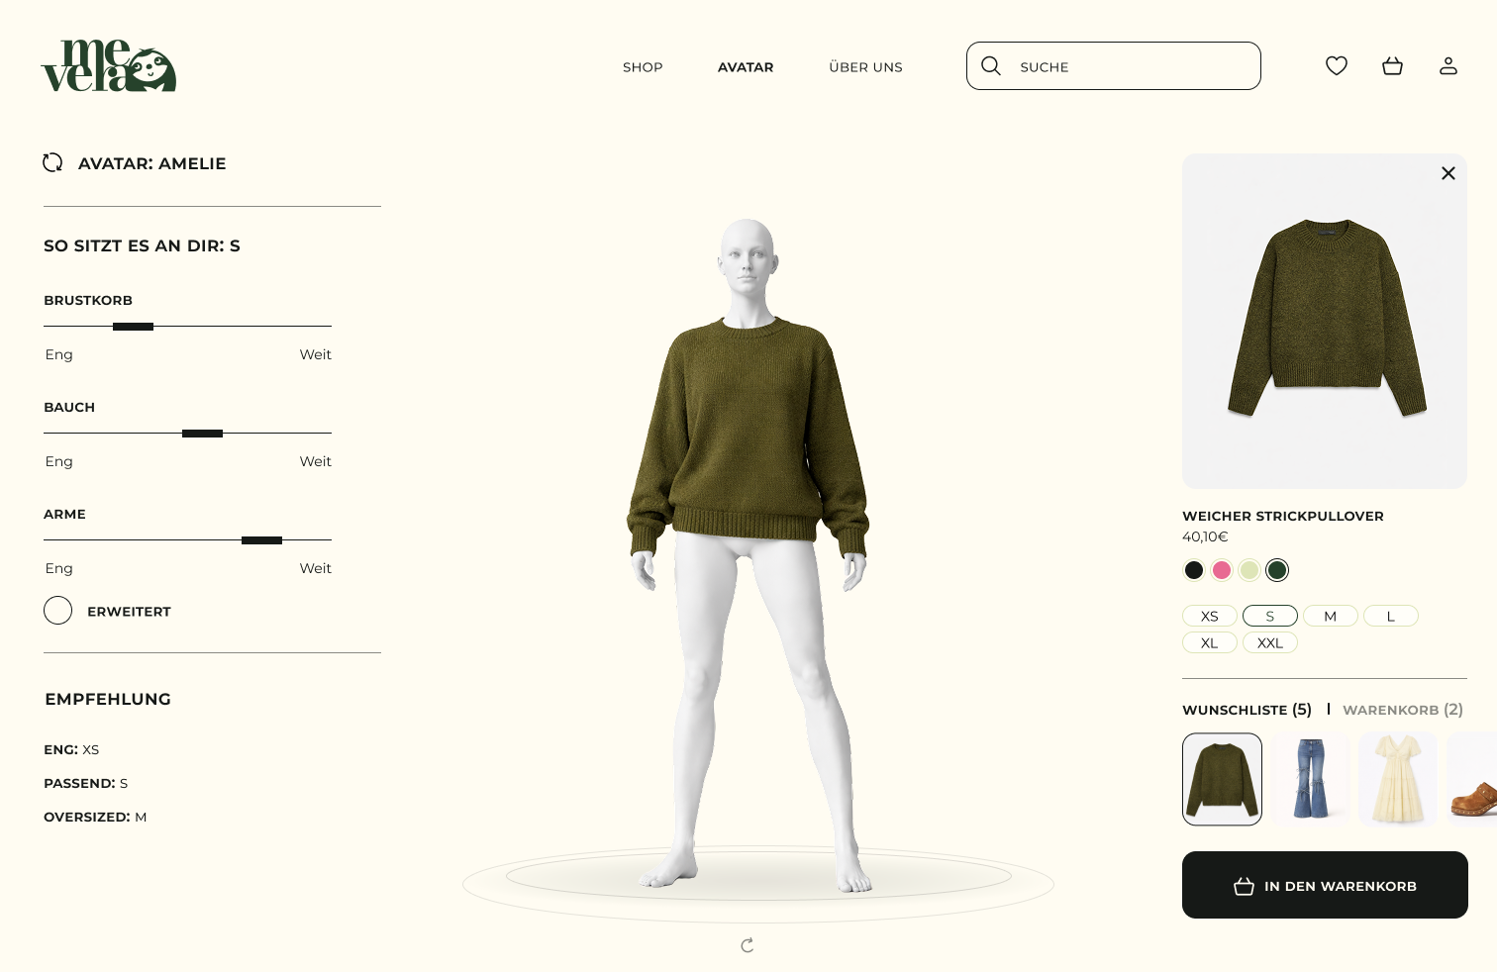Choose the pink color swatch
Viewport: 1497px width, 972px height.
coord(1222,570)
